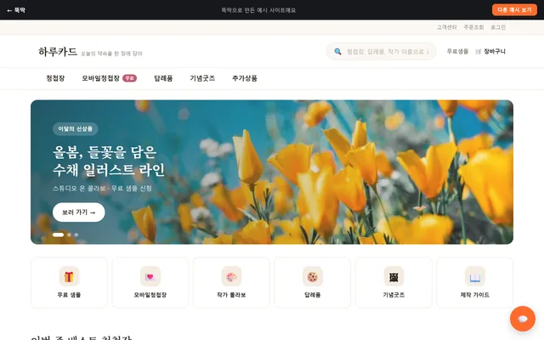Click the shopping cart icon
This screenshot has height=340, width=544.
pos(478,52)
